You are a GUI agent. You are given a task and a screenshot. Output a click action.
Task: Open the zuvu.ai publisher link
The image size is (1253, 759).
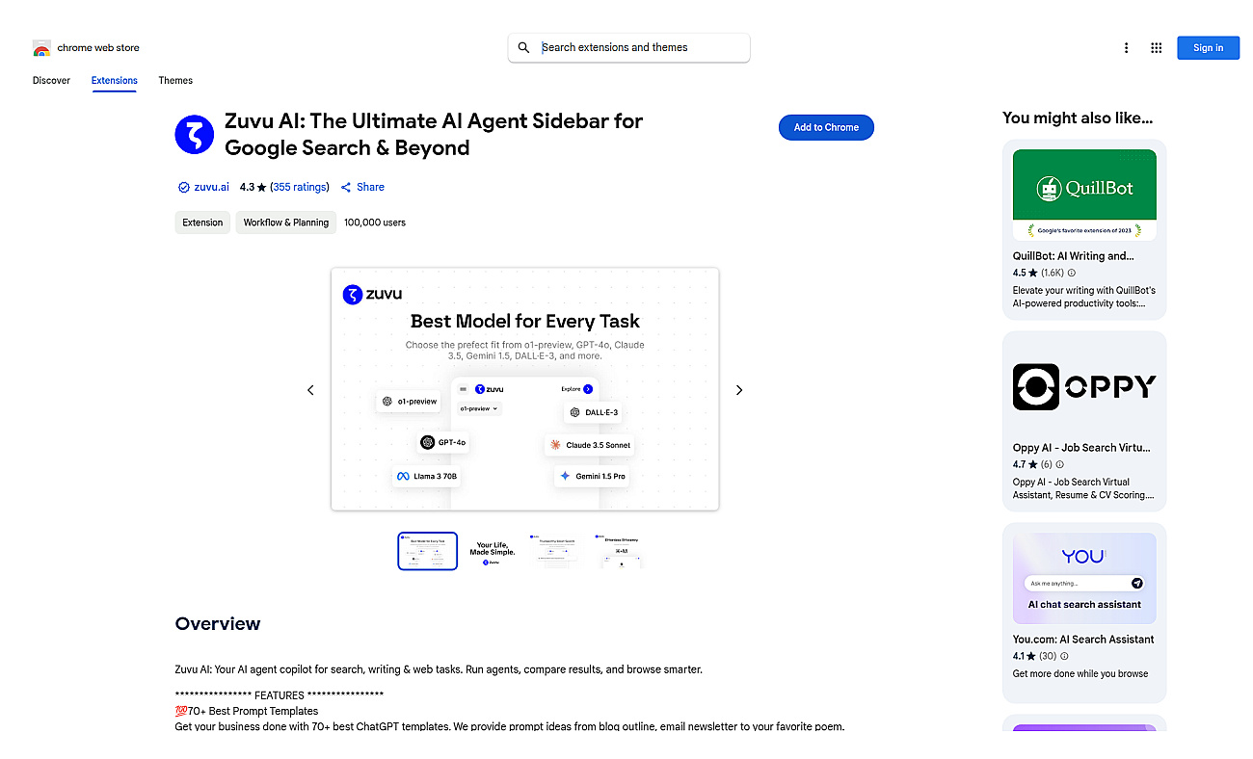coord(211,187)
